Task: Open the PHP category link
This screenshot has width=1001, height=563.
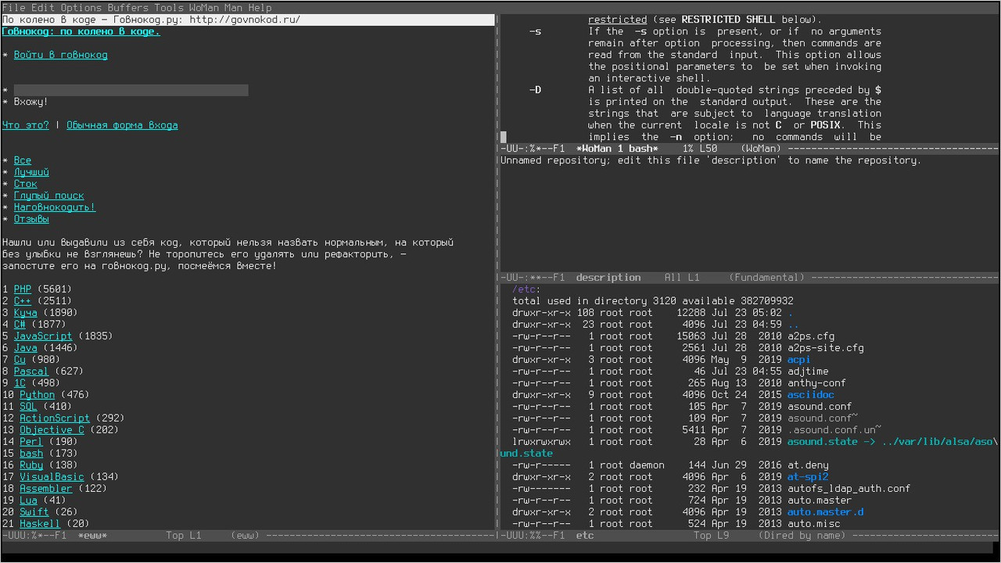Action: (23, 289)
